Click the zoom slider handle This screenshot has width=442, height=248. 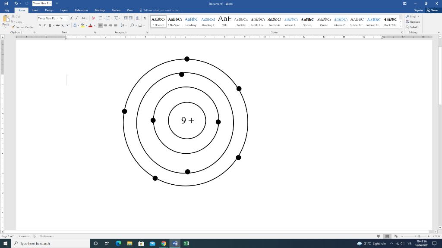pos(419,236)
